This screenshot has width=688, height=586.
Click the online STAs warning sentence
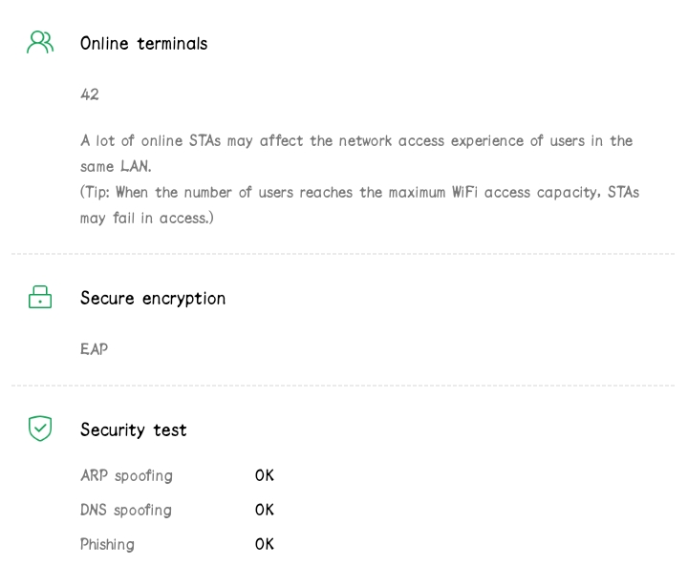[355, 141]
